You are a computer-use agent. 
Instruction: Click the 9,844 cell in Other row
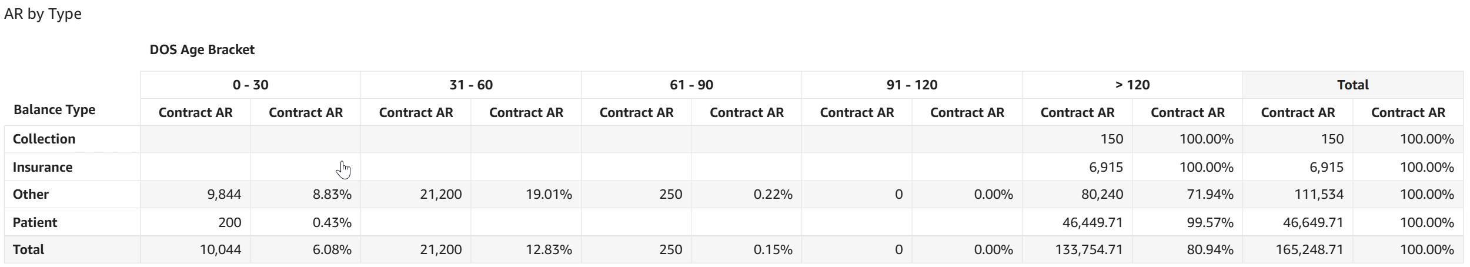pyautogui.click(x=224, y=195)
